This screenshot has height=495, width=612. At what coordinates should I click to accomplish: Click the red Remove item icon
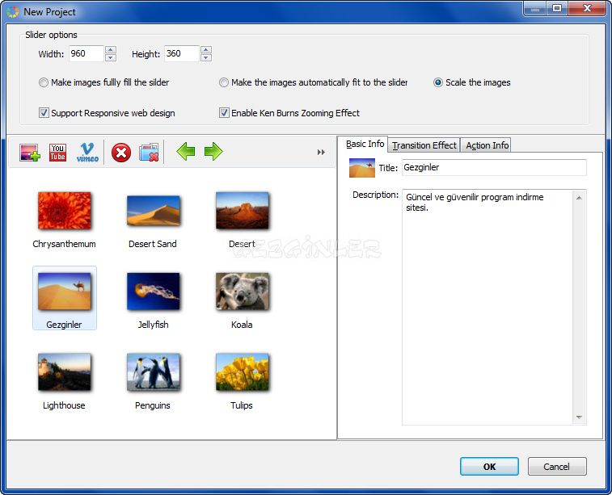(121, 152)
